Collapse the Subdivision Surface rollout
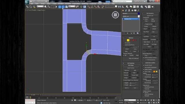Screen dimensions: 185x104 pos(150,63)
